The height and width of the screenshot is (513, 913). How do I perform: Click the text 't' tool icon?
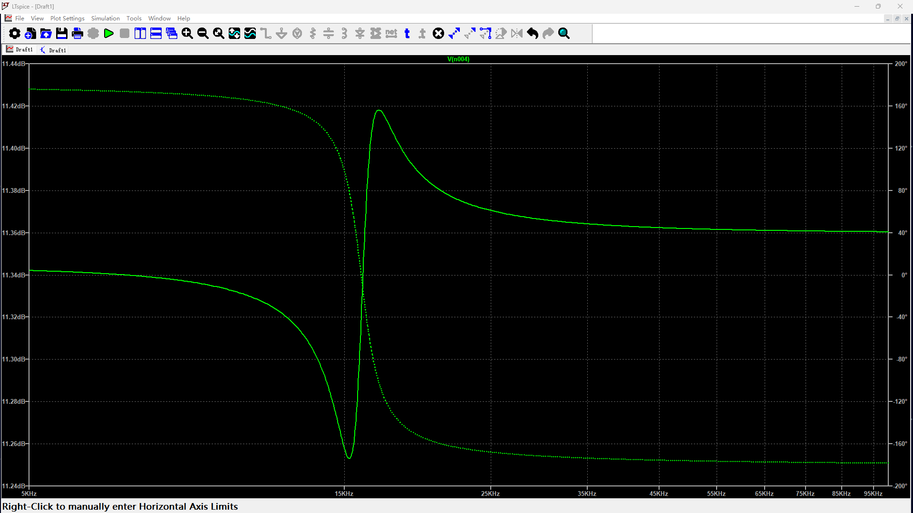pyautogui.click(x=407, y=33)
